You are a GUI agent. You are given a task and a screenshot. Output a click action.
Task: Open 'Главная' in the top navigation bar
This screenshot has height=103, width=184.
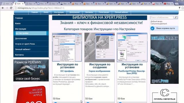[34, 12]
